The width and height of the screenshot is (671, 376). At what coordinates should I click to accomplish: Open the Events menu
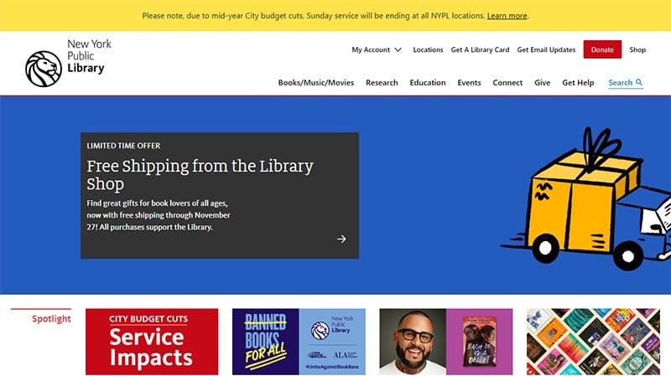click(469, 82)
